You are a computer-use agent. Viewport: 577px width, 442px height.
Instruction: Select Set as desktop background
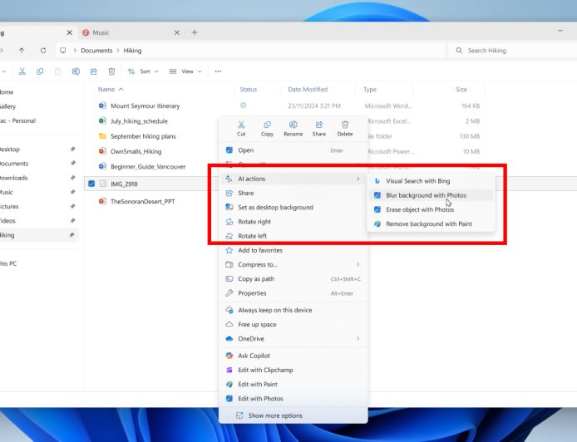(x=275, y=208)
